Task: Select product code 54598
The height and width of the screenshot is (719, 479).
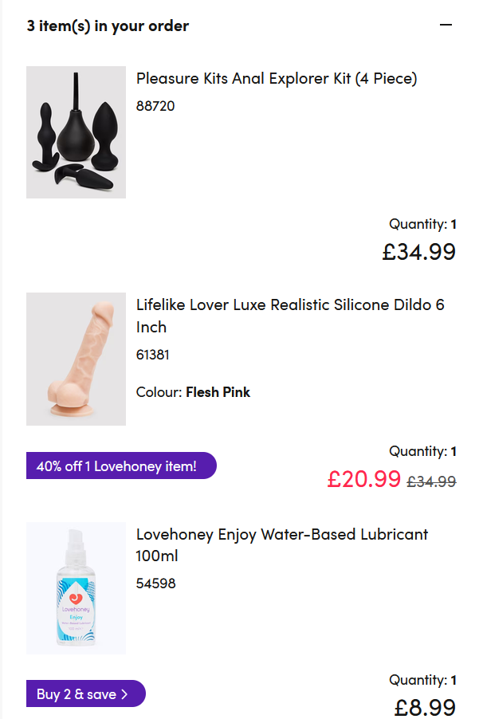Action: (x=156, y=583)
